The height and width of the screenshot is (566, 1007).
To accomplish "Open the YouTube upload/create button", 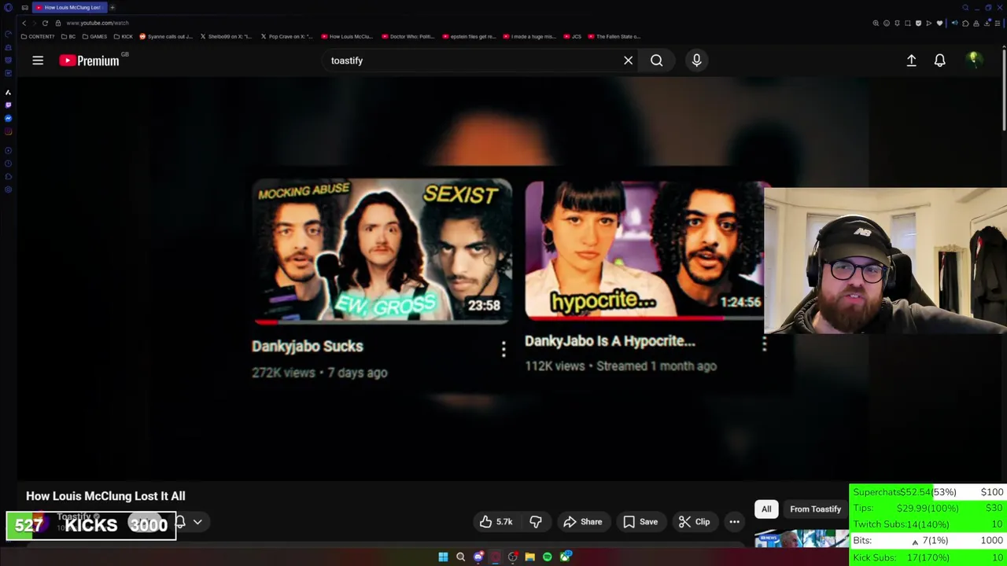I will click(x=911, y=61).
